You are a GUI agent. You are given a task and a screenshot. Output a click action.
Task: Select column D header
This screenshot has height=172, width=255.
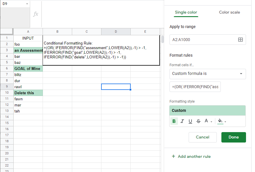(x=116, y=32)
